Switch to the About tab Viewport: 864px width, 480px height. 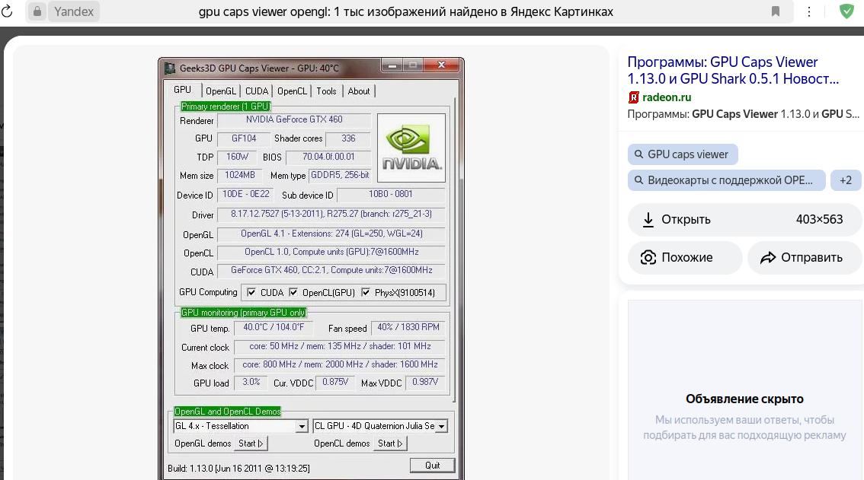(x=359, y=91)
